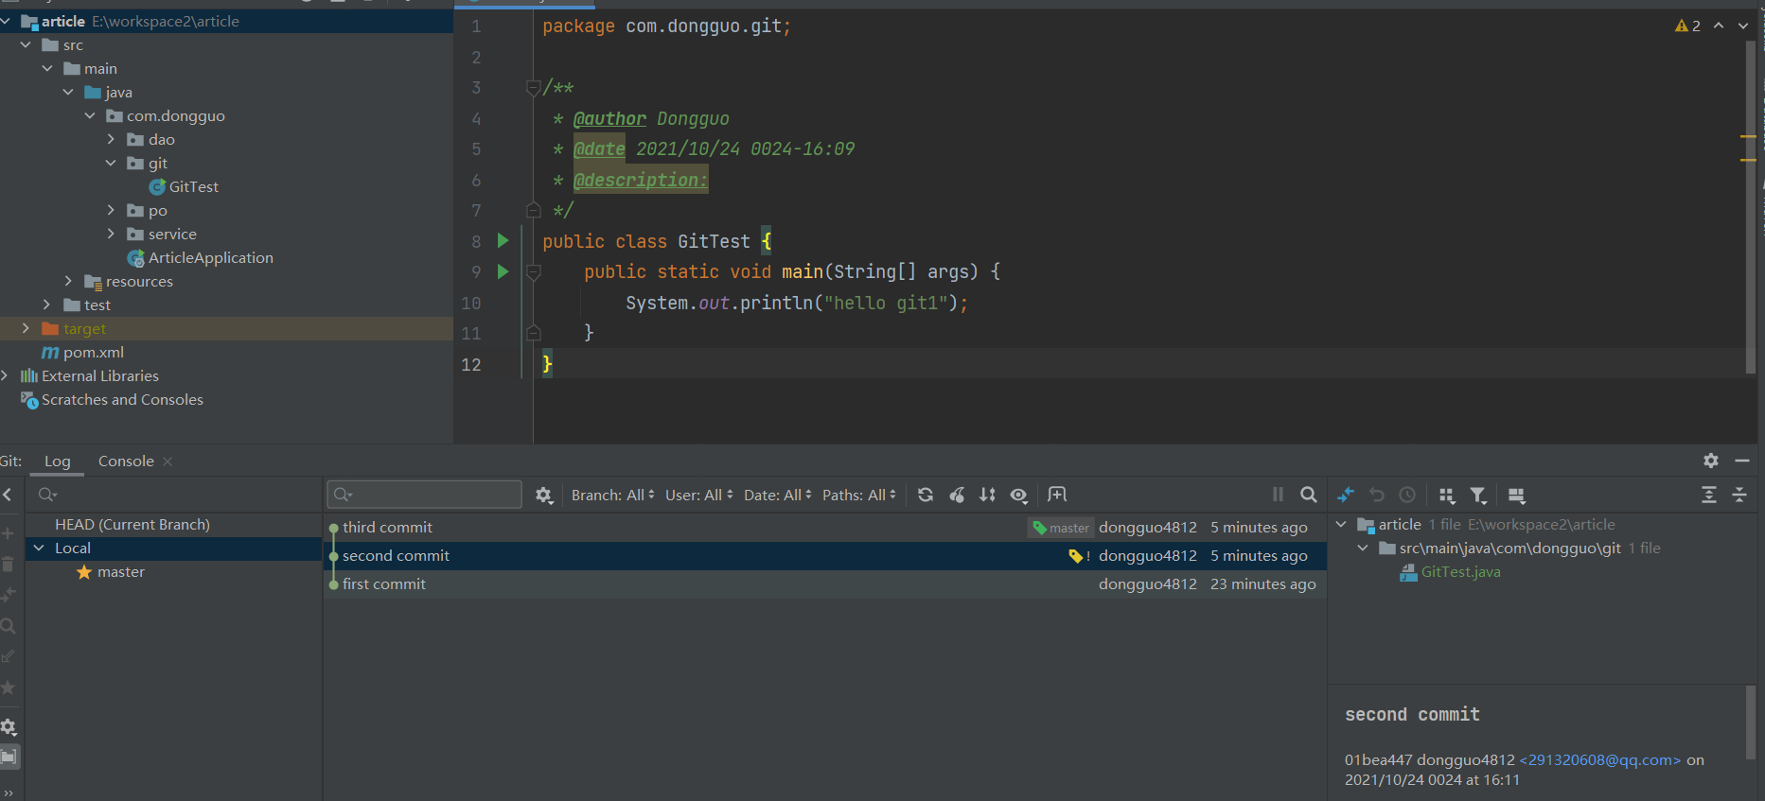Image resolution: width=1765 pixels, height=801 pixels.
Task: Run main method from line 9 gutter
Action: pyautogui.click(x=503, y=271)
